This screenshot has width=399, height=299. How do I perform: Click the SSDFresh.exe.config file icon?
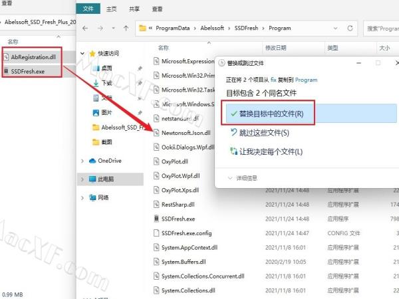pos(156,233)
